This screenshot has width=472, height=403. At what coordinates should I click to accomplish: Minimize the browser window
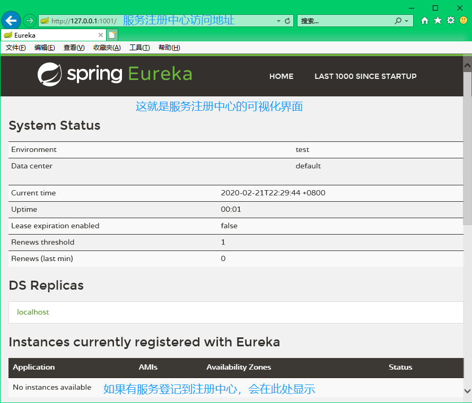click(412, 8)
